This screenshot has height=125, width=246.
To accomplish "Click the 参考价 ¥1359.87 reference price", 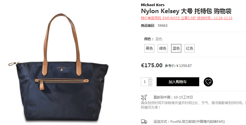I will click(x=178, y=66).
